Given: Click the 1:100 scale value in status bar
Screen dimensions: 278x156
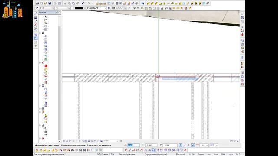Looking at the screenshot, I should (x=192, y=154).
